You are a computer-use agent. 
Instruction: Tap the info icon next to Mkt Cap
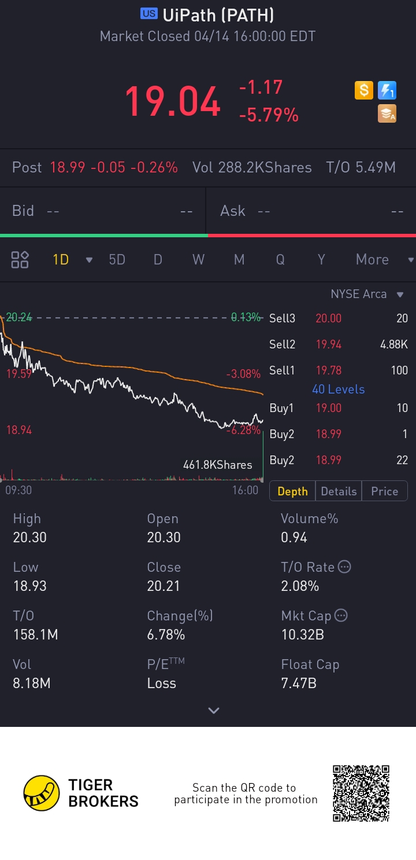[341, 615]
